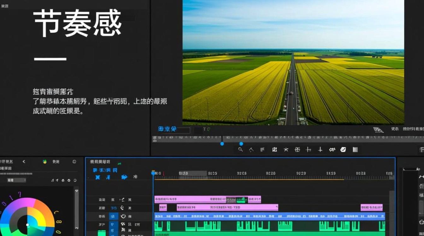Click the blue playhead marker on the timeline ruler
The width and height of the screenshot is (424, 236).
point(153,173)
